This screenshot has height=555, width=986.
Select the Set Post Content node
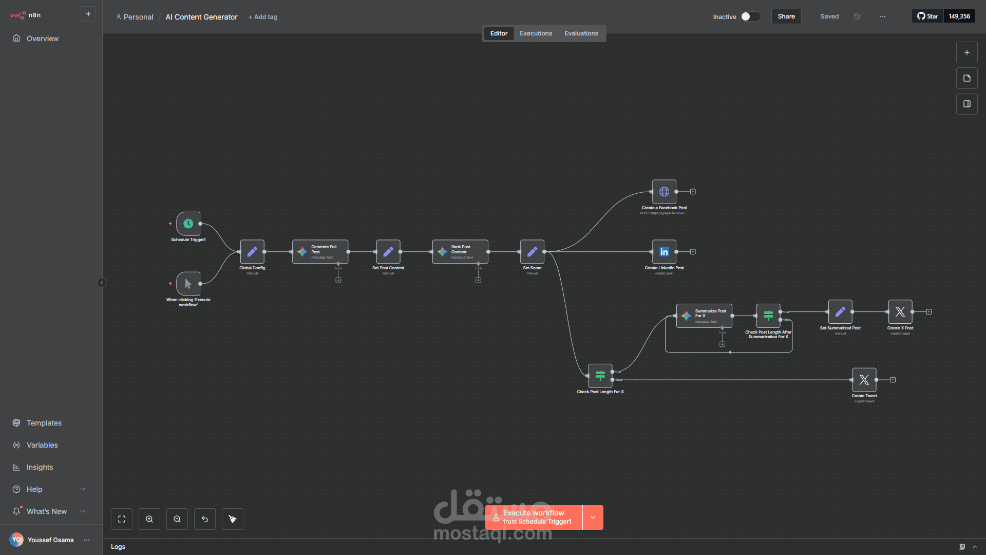point(388,252)
